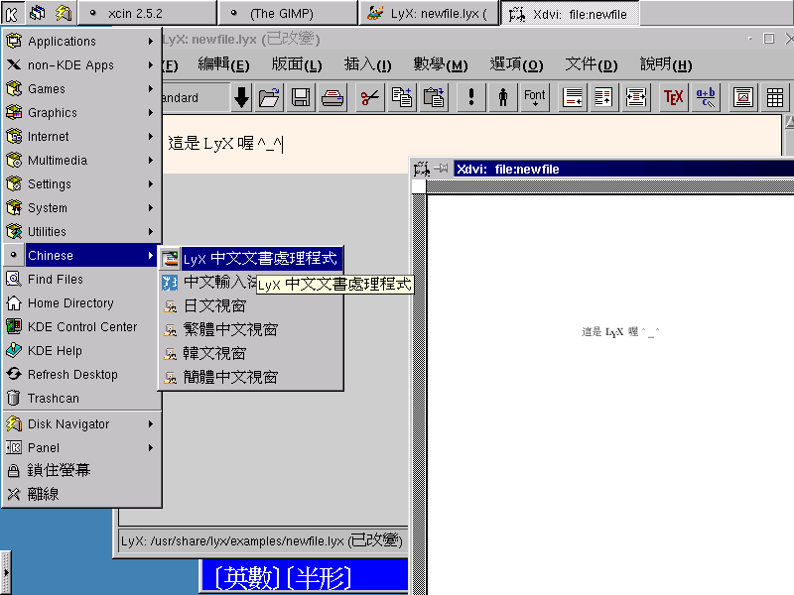Click the LyX Open file folder icon
The image size is (794, 595).
click(269, 97)
